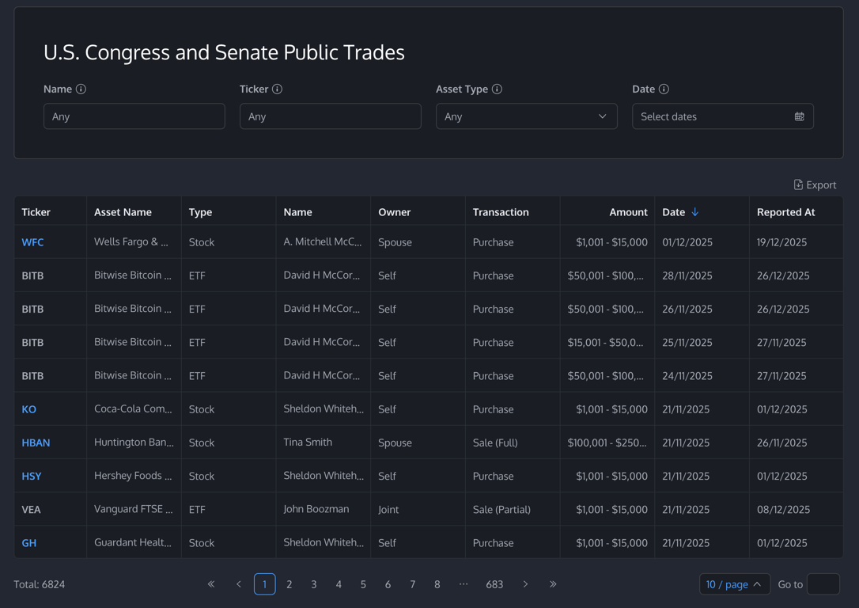Click the info icon beside Name label
This screenshot has height=608, width=859.
point(81,89)
